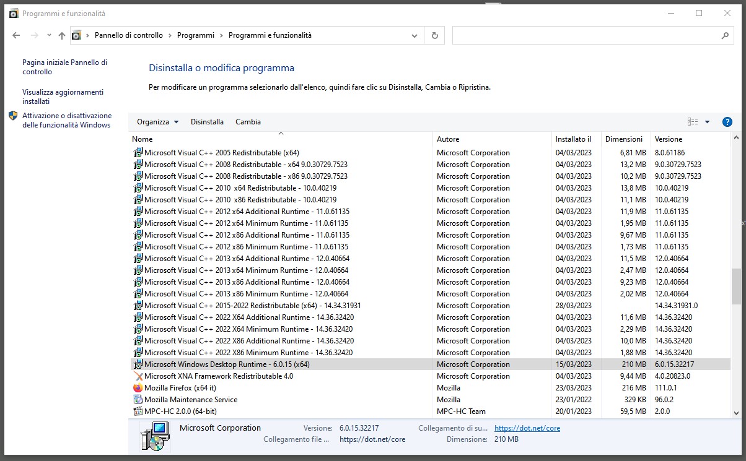Click Pannello di controllo breadcrumb
This screenshot has height=461, width=746.
[129, 35]
